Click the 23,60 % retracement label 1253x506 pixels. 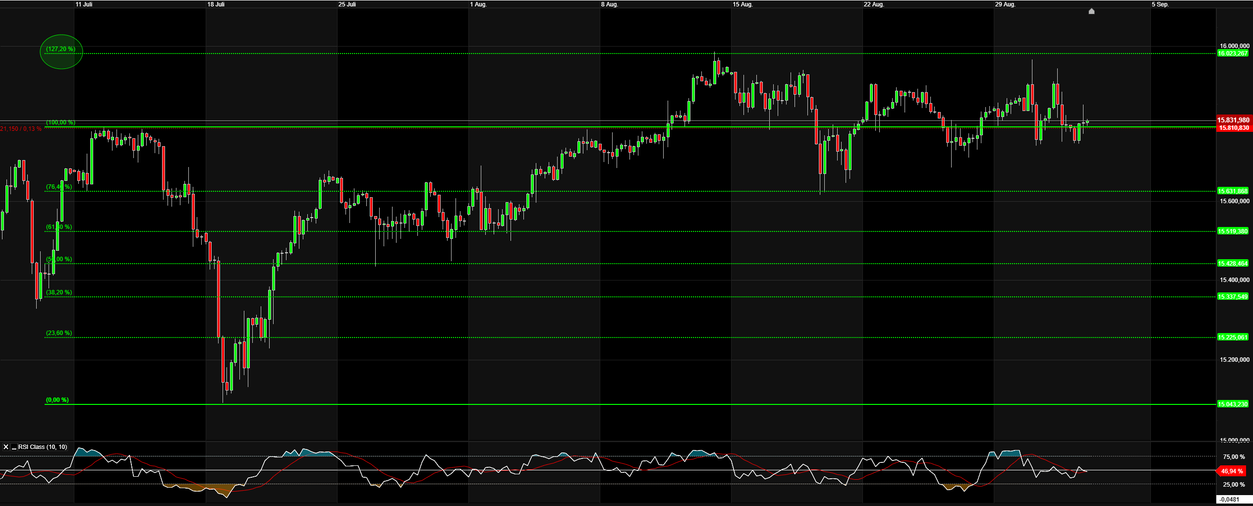[x=59, y=333]
